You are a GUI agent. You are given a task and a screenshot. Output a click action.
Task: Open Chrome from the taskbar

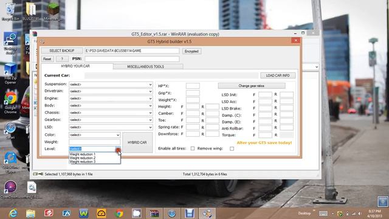(x=119, y=214)
